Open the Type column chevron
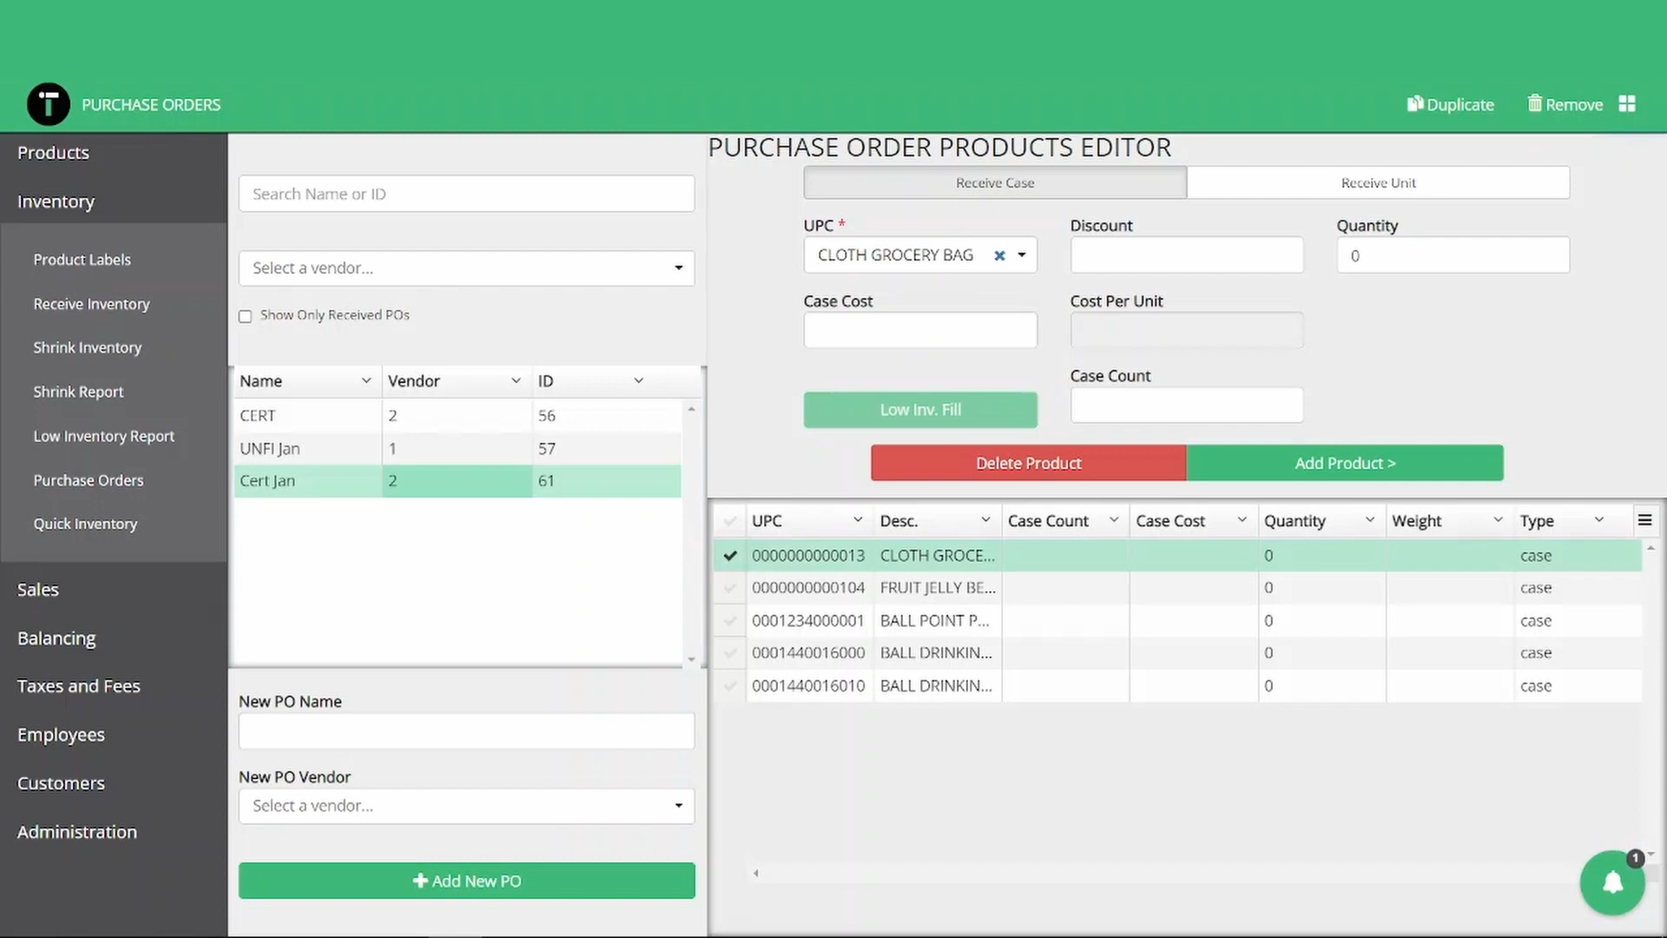 point(1599,520)
